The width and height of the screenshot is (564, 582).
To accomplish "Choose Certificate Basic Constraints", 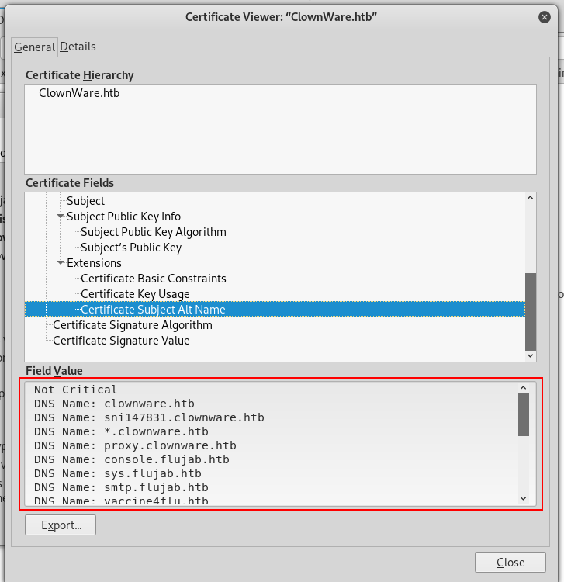I will [x=154, y=279].
